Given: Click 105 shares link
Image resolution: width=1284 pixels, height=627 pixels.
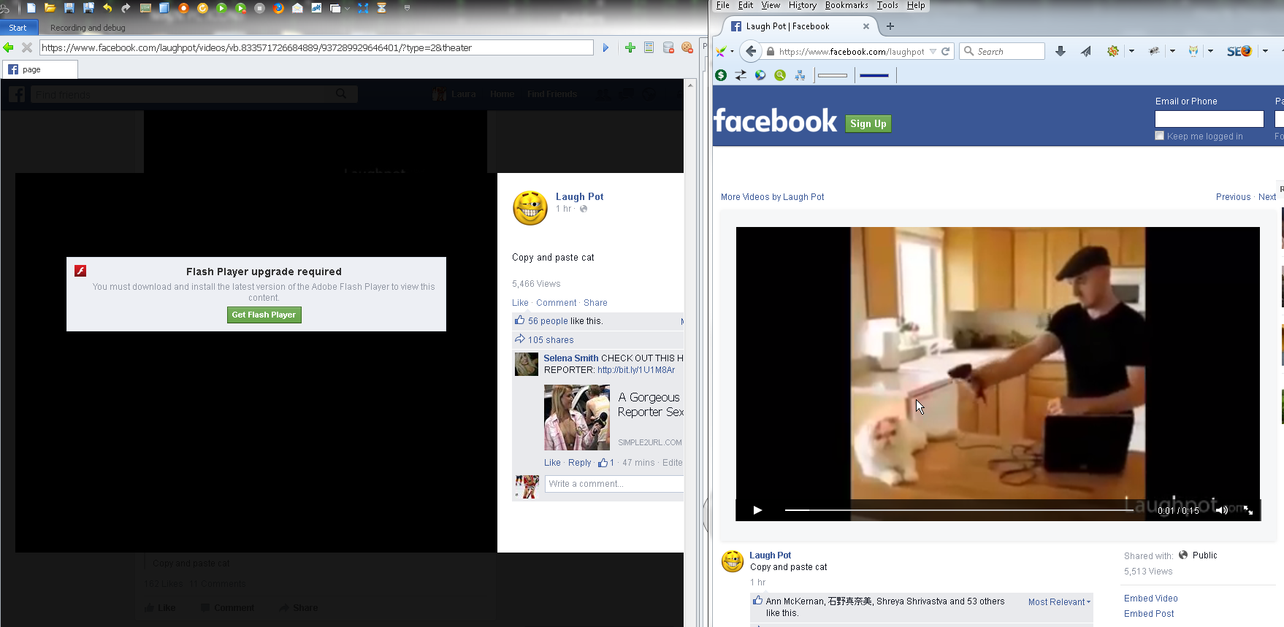Looking at the screenshot, I should [x=551, y=340].
